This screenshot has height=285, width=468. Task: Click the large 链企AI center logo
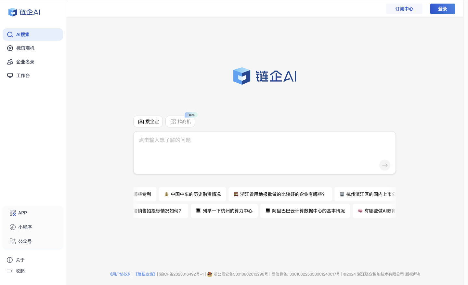(265, 76)
